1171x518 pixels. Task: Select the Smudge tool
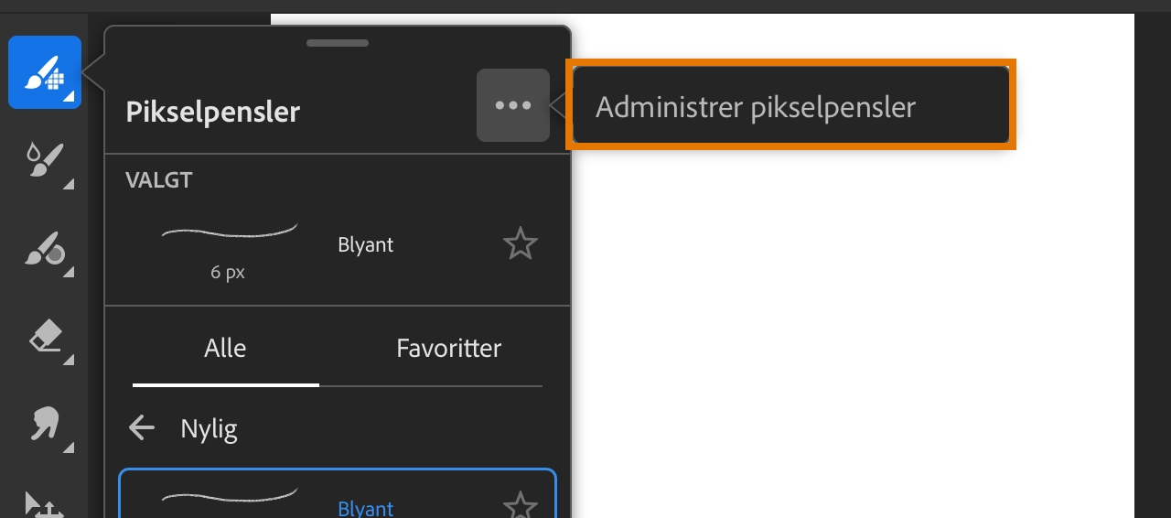click(43, 424)
